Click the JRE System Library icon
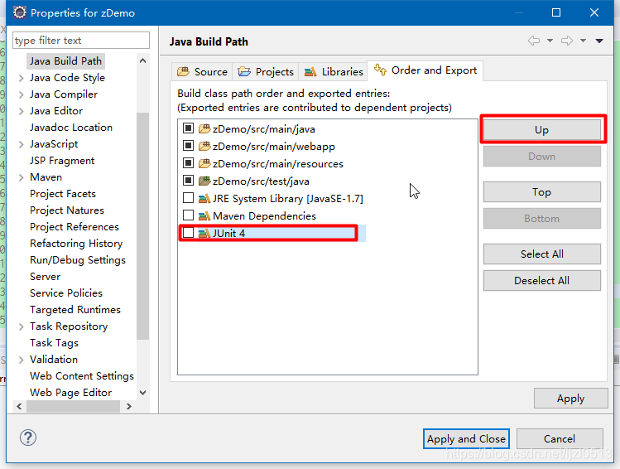Image resolution: width=620 pixels, height=469 pixels. (x=204, y=198)
